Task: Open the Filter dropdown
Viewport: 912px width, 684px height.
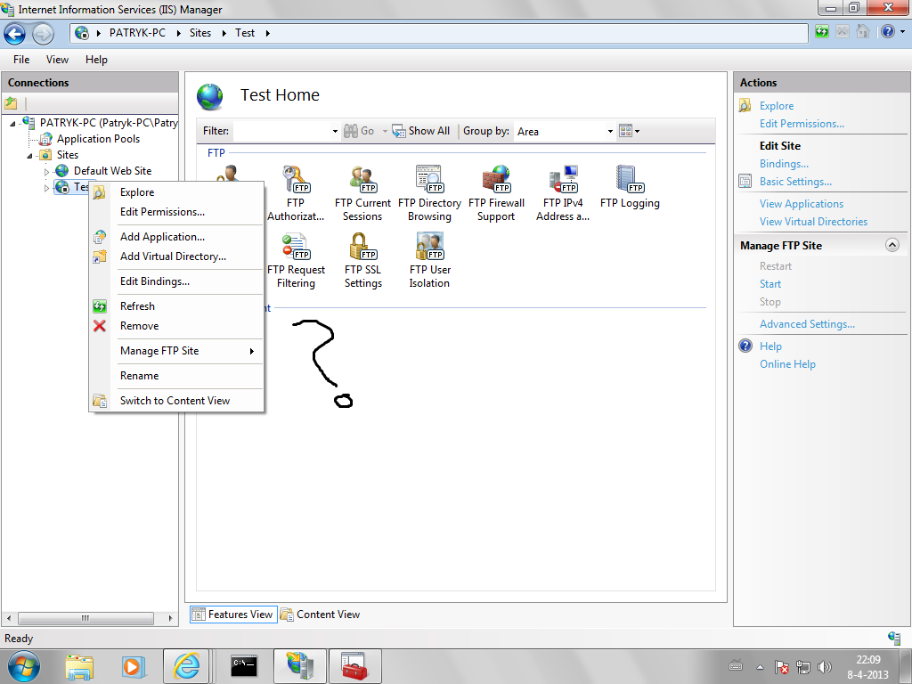Action: click(x=335, y=132)
